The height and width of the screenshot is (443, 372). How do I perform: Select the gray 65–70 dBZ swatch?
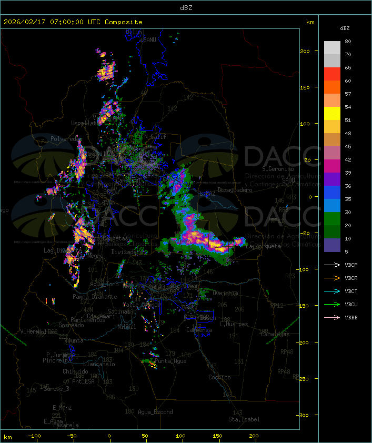[x=332, y=61]
